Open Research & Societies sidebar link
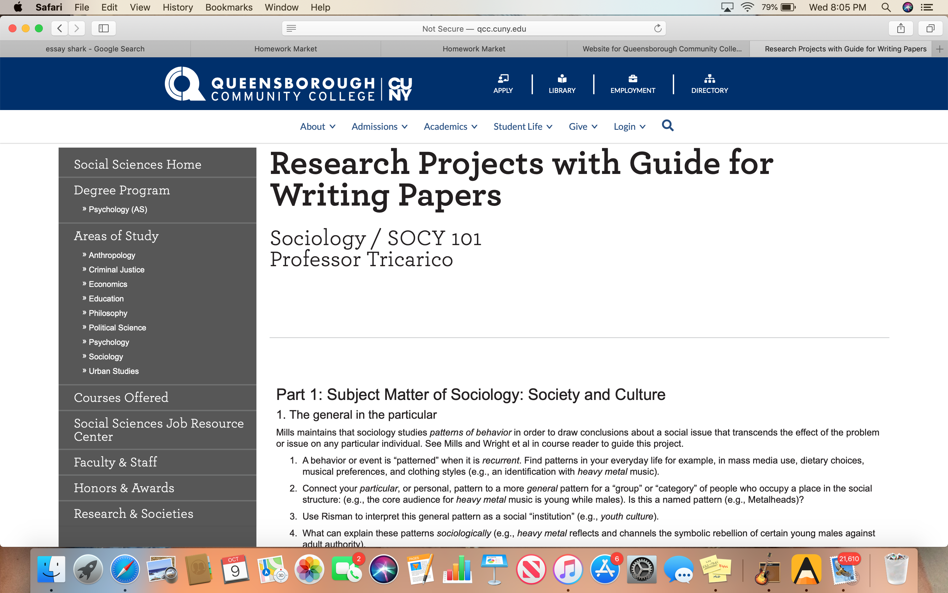Viewport: 948px width, 593px height. [x=134, y=514]
